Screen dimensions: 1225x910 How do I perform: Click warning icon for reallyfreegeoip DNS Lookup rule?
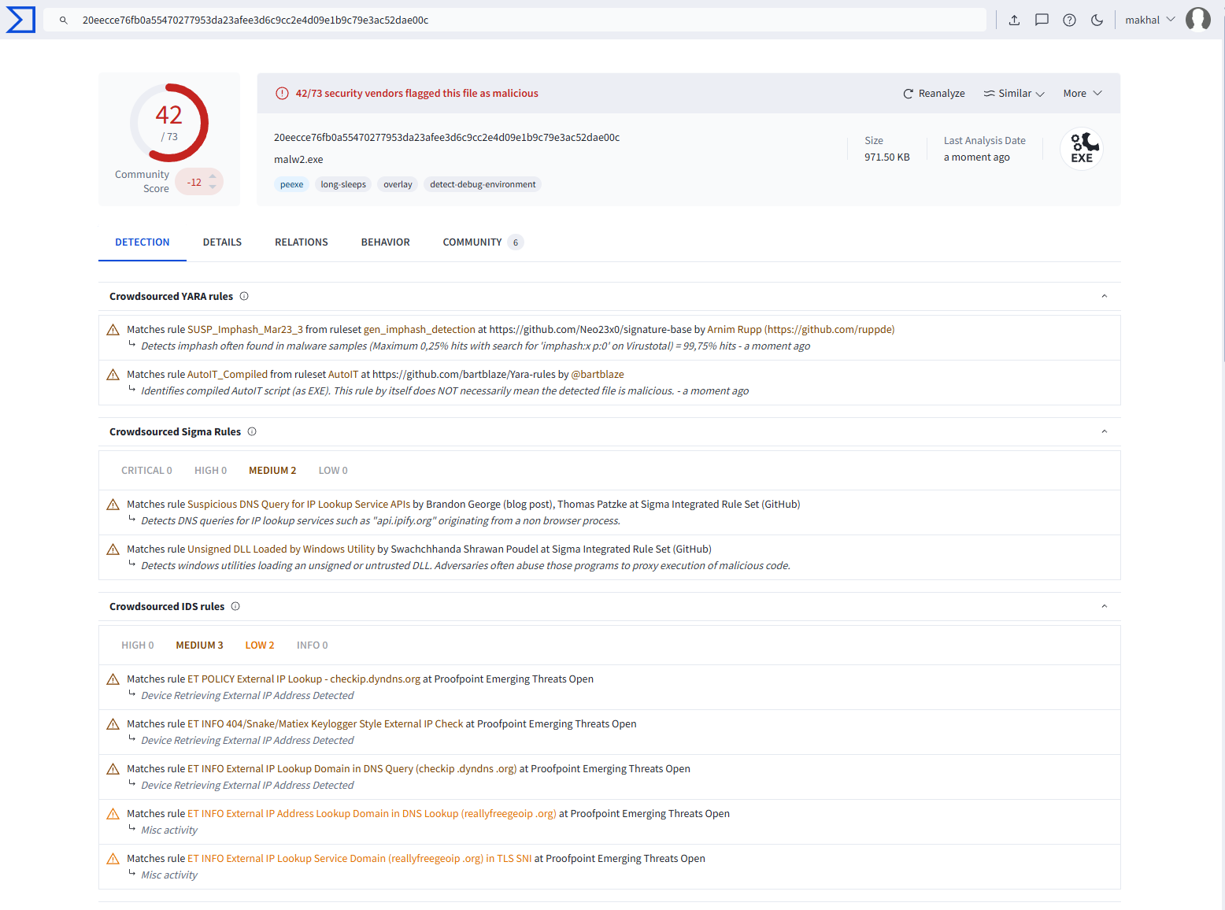(x=113, y=814)
